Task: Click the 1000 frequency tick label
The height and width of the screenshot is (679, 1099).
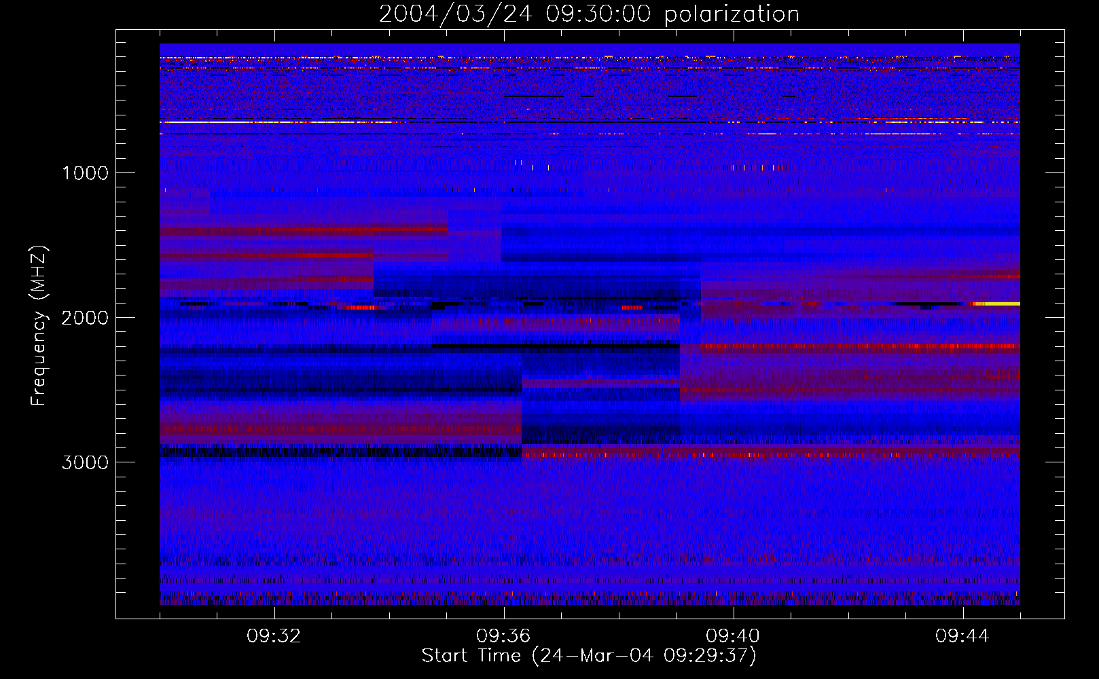Action: (85, 173)
